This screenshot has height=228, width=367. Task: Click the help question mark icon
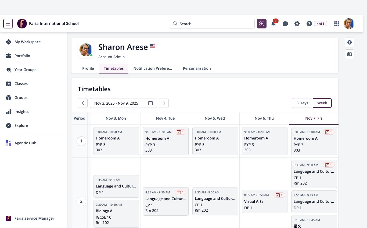pos(309,24)
